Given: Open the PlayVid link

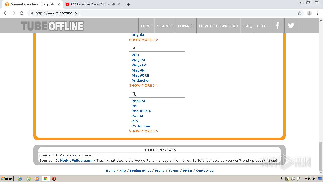Looking at the screenshot, I should [x=139, y=70].
